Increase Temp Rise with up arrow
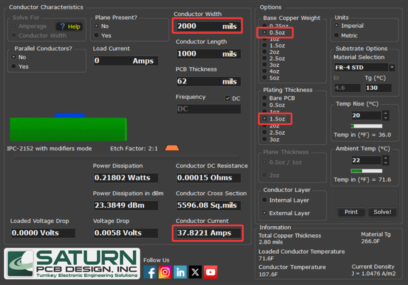 (385, 113)
